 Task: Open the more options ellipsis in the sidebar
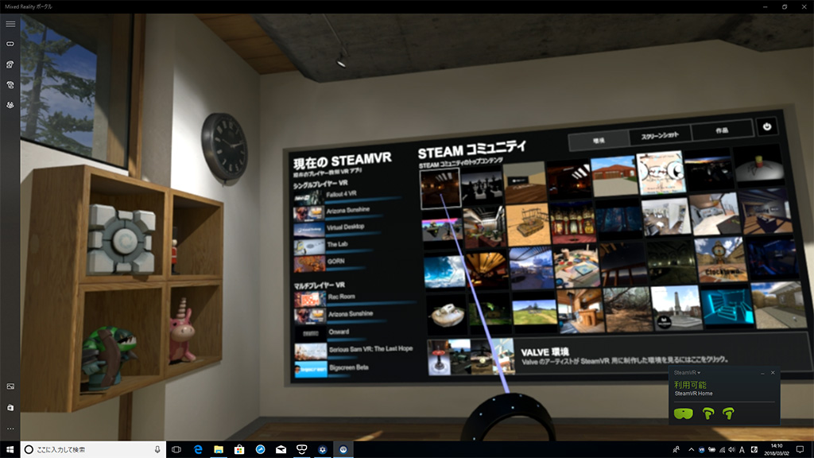(10, 429)
